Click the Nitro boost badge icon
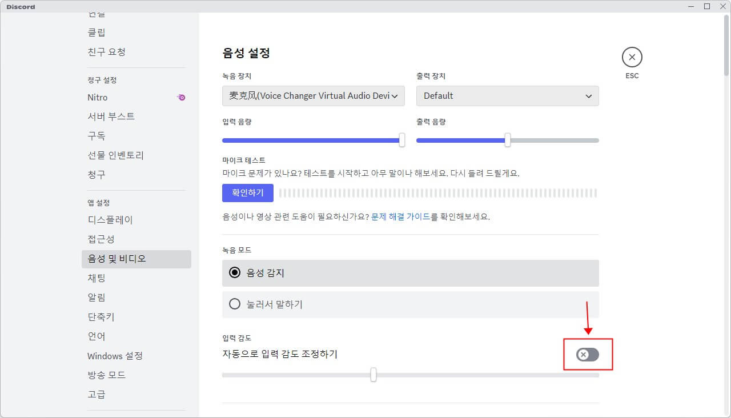This screenshot has height=418, width=731. (181, 98)
